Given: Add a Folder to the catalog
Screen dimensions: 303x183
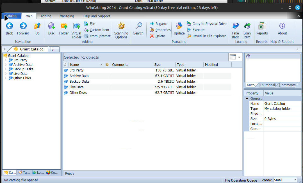Looking at the screenshot, I should click(x=64, y=29).
